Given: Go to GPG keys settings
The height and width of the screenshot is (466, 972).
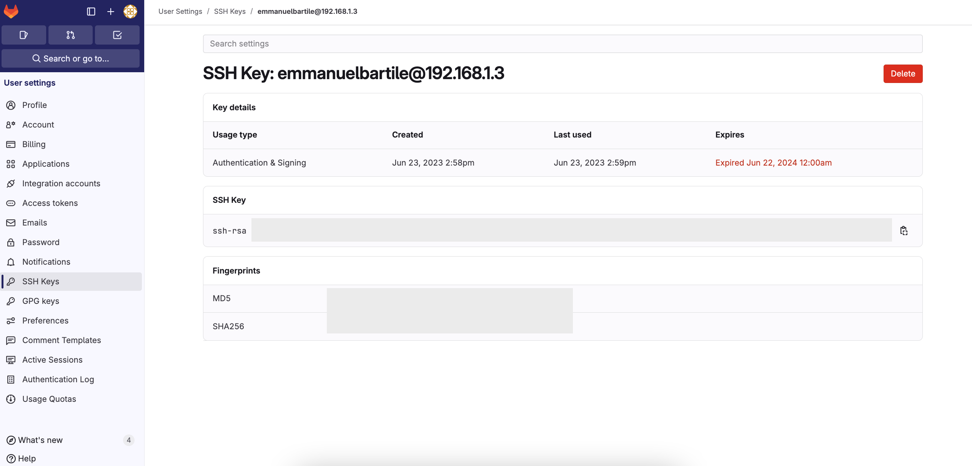Looking at the screenshot, I should tap(40, 301).
